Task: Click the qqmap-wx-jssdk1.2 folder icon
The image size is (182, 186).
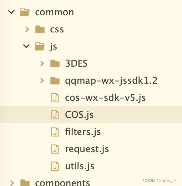Action: [x=55, y=81]
